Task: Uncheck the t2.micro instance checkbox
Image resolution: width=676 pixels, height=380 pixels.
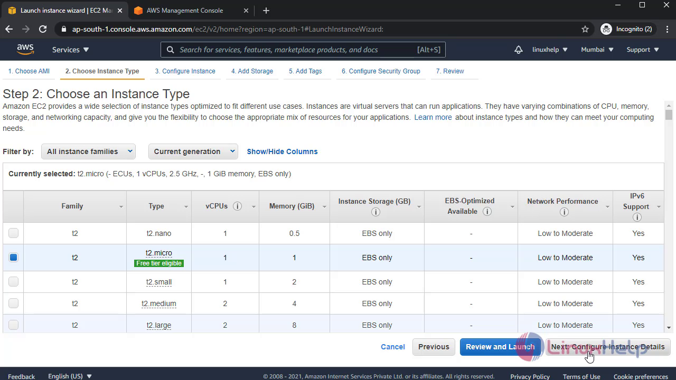Action: [x=13, y=257]
